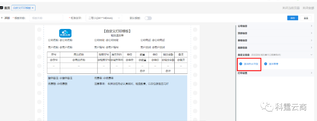
Task: Click the 备注 column header
Action: [181, 54]
